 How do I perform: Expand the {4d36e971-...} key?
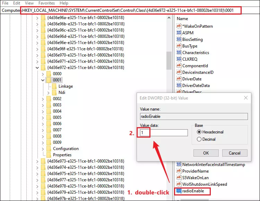tap(37, 61)
